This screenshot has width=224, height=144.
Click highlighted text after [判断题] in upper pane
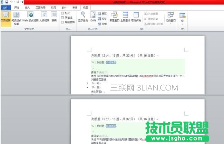(111, 63)
